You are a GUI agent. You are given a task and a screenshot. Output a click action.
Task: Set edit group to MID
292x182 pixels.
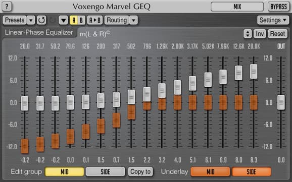pos(65,171)
